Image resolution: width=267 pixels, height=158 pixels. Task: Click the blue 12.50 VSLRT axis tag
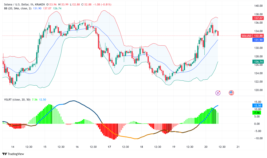point(257,106)
